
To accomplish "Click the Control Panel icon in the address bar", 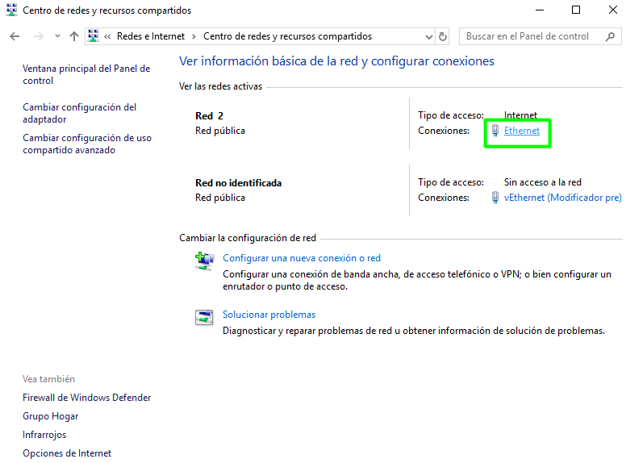I will [x=94, y=36].
